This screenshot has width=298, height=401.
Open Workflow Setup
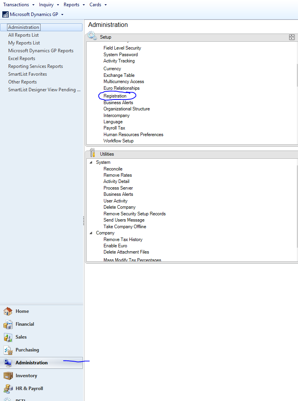pos(118,141)
